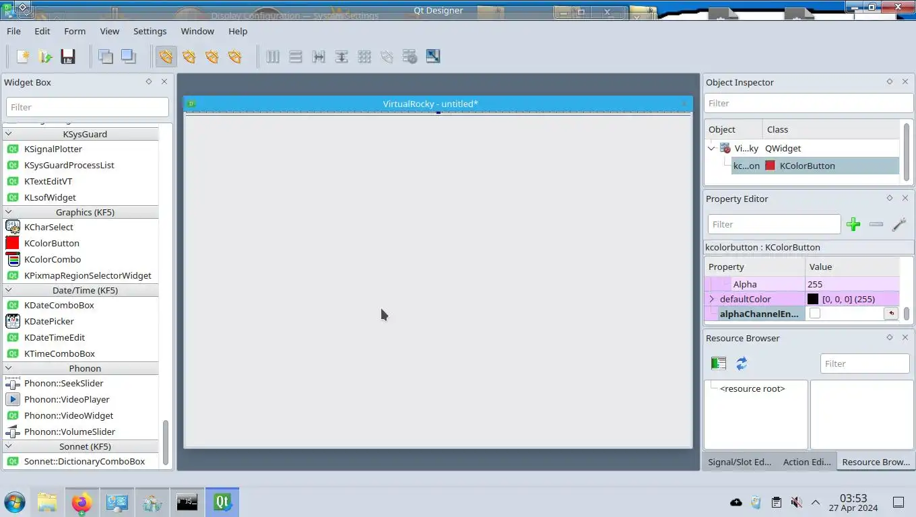916x517 pixels.
Task: Collapse the Date/Time (KF5) category
Action: pyautogui.click(x=9, y=290)
